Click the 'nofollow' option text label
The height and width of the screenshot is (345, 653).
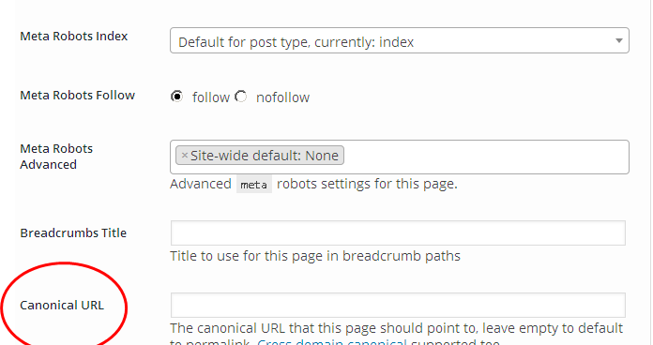[282, 97]
